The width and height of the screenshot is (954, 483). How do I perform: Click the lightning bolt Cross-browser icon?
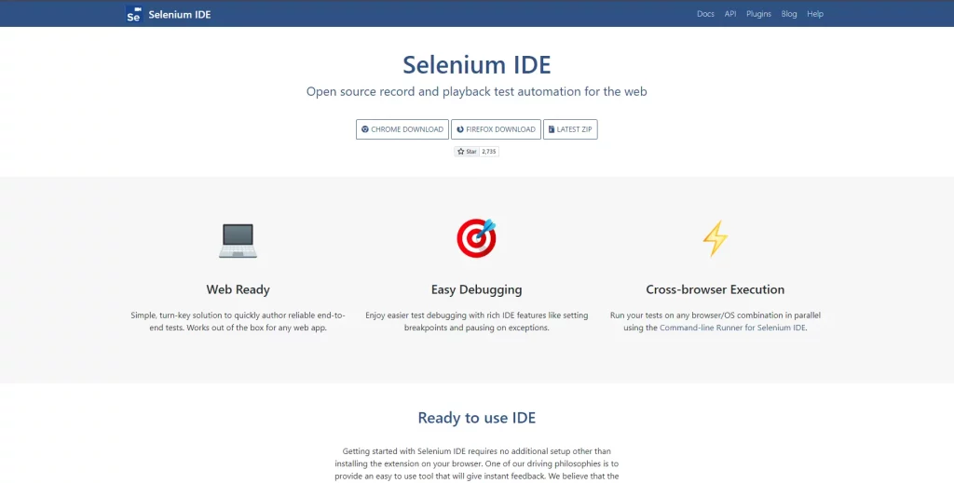coord(715,238)
